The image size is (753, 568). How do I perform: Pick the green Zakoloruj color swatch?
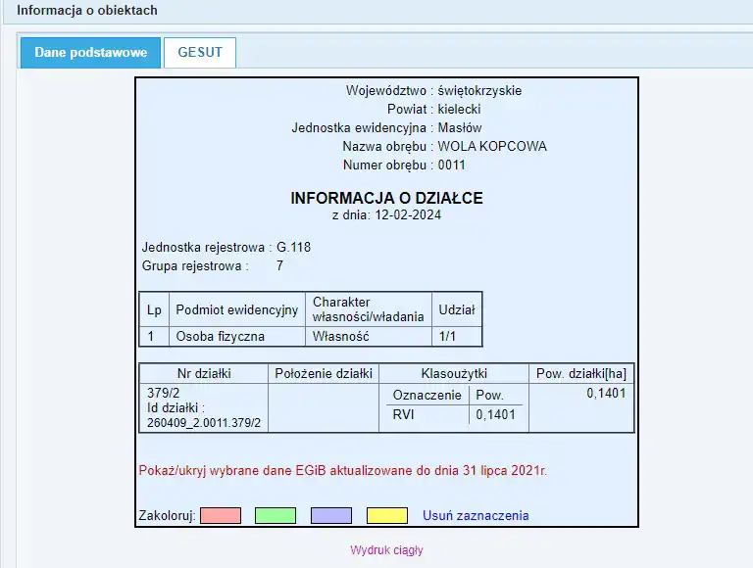pyautogui.click(x=276, y=515)
